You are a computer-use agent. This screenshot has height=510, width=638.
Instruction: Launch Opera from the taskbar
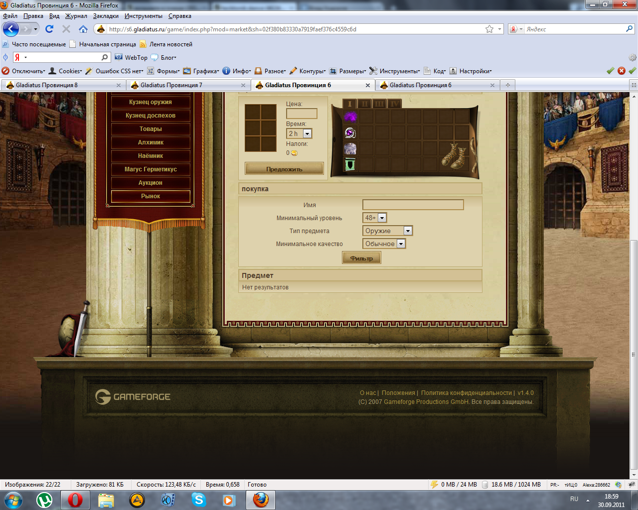pyautogui.click(x=75, y=500)
